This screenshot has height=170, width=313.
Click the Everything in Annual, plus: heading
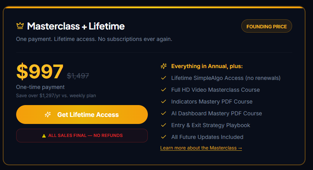click(x=207, y=66)
